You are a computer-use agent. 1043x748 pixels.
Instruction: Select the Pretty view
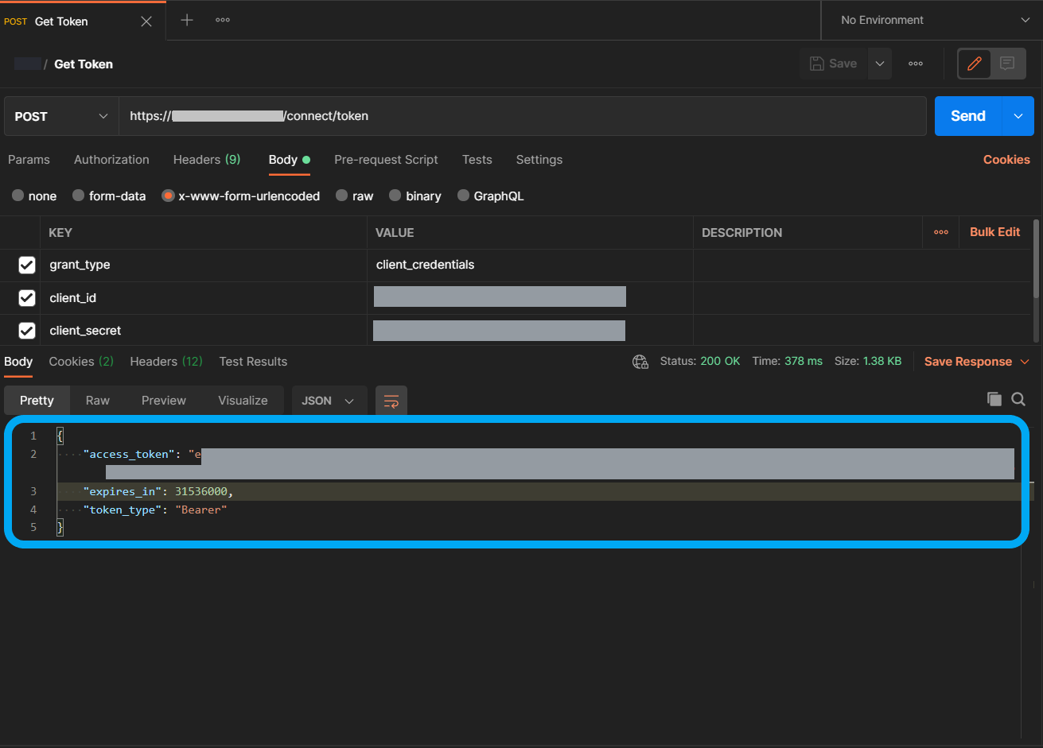pyautogui.click(x=37, y=401)
